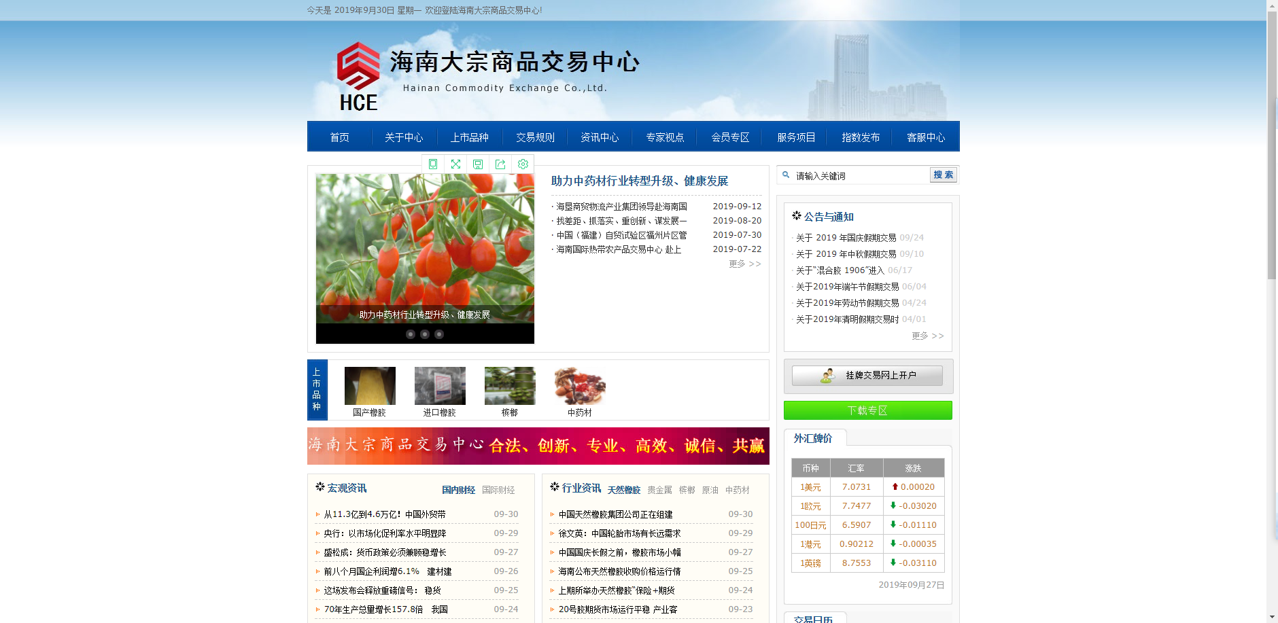Click the green 下载专区 button
1278x623 pixels.
coord(867,410)
